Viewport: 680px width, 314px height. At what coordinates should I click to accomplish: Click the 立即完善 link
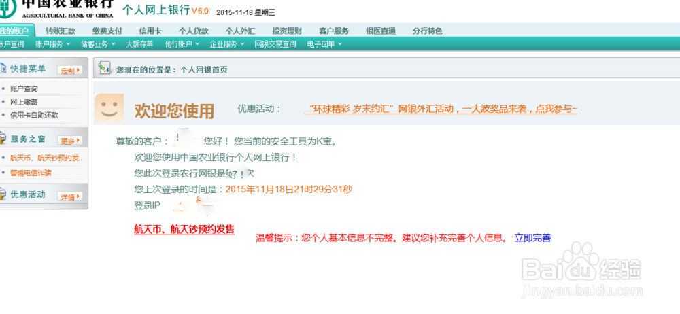[532, 238]
